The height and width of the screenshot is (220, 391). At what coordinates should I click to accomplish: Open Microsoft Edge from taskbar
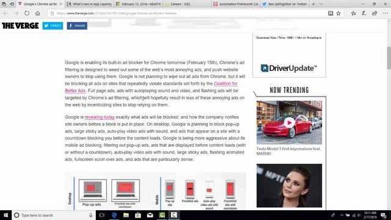click(x=114, y=215)
